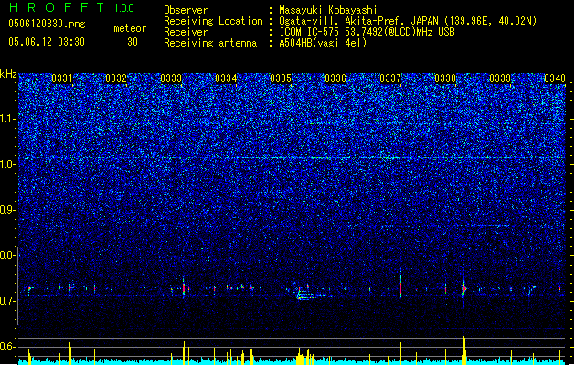Click the 0332 time marker
The height and width of the screenshot is (365, 575).
pos(116,78)
